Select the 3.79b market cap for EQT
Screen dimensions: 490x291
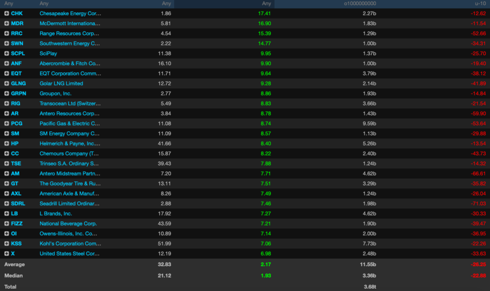coord(369,73)
